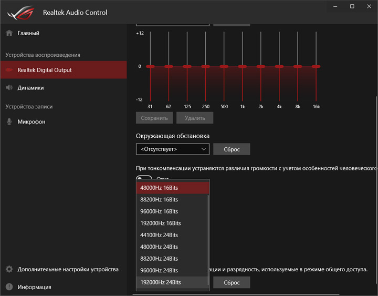Click the 31 Hz equalizer slider handle
This screenshot has width=378, height=296.
150,67
